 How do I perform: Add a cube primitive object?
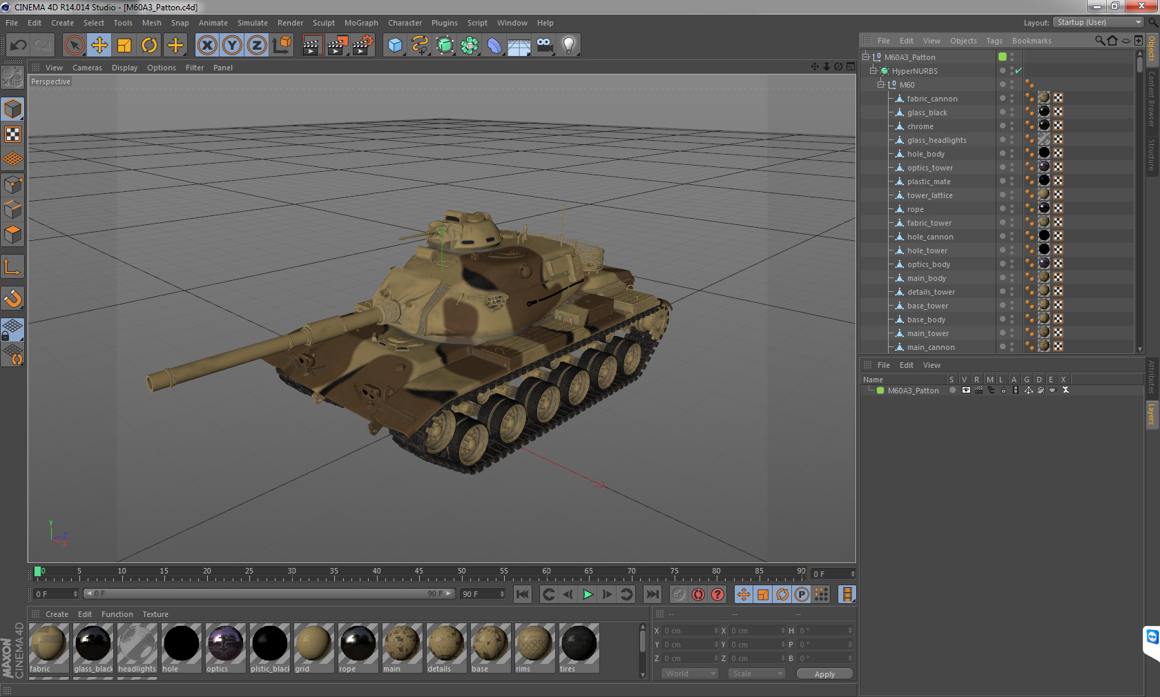coord(395,46)
